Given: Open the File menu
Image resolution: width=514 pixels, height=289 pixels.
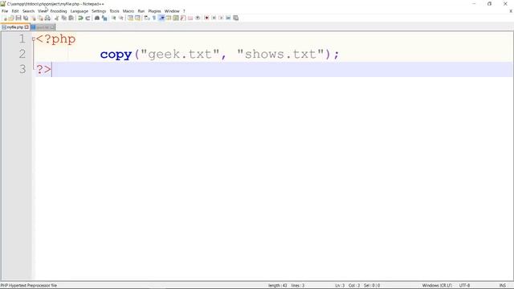Looking at the screenshot, I should coord(5,11).
